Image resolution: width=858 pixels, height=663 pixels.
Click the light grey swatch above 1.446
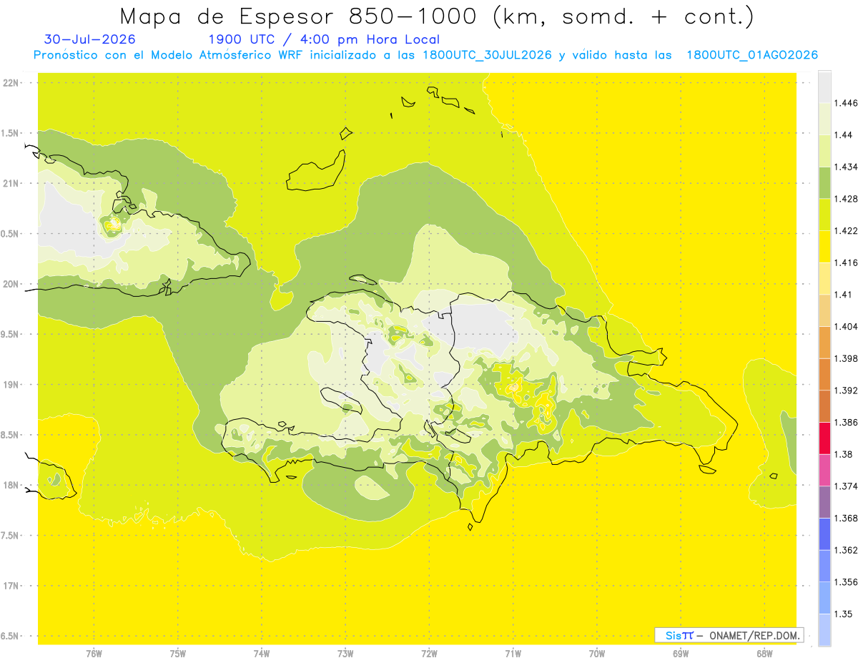[x=824, y=87]
